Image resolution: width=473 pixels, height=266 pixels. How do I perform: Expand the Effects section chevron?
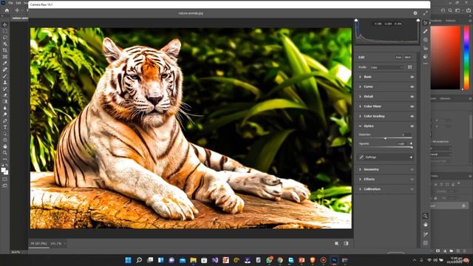point(360,179)
